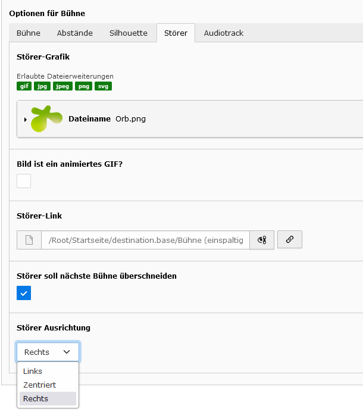Open the Abstände tab
This screenshot has height=415, width=363.
click(75, 33)
